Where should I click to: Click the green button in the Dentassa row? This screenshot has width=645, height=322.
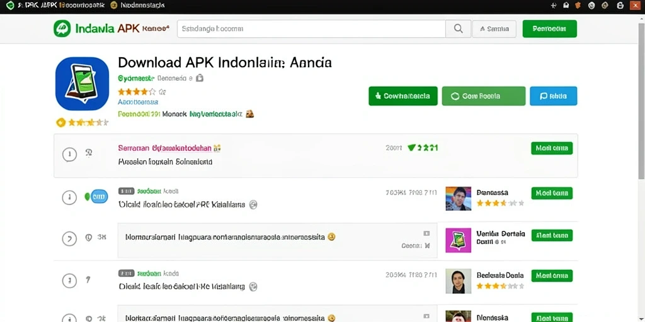point(552,193)
